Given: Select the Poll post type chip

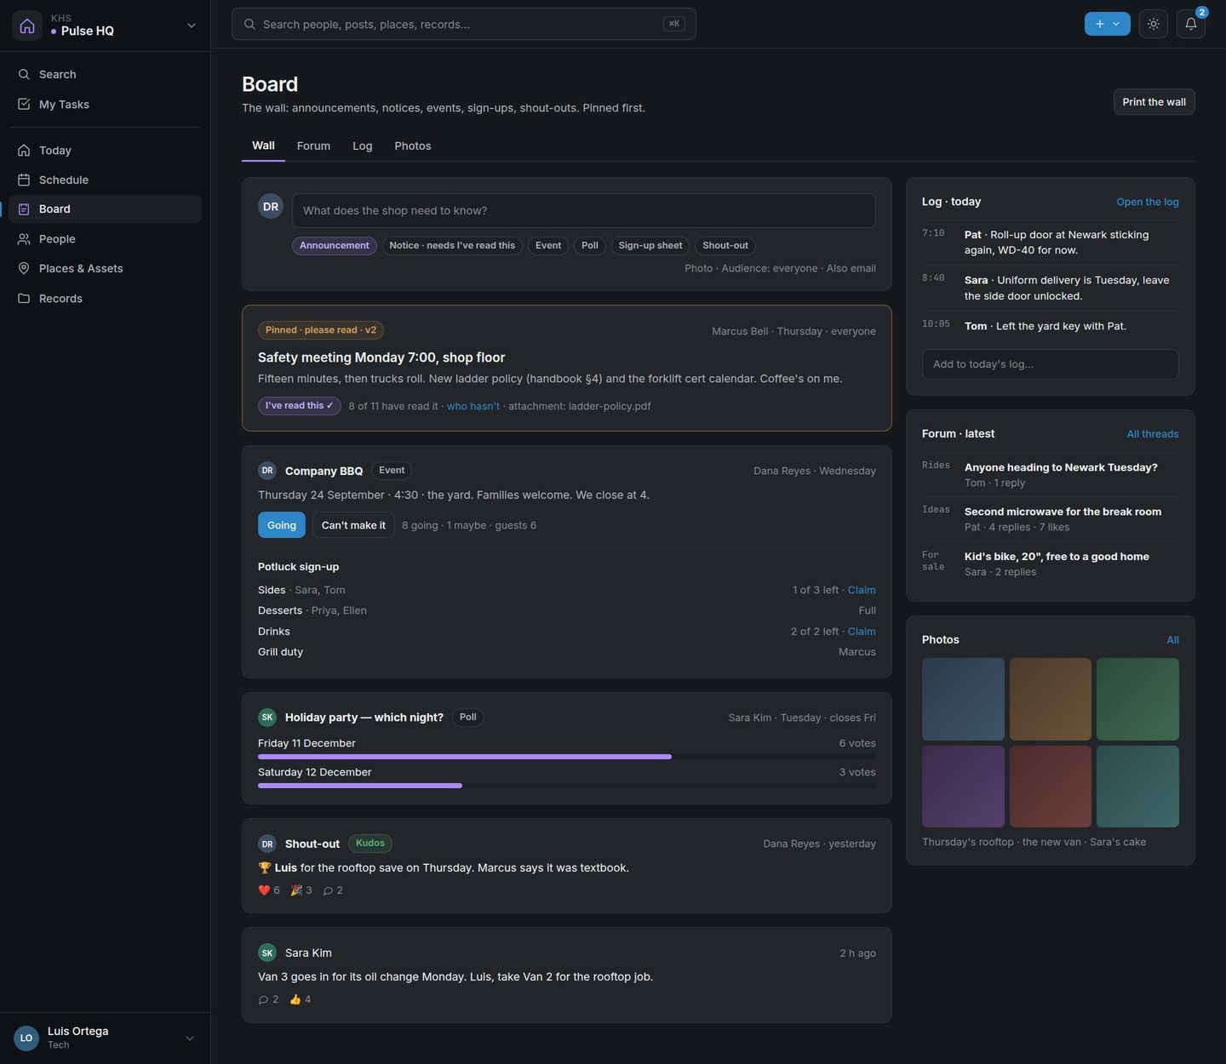Looking at the screenshot, I should [590, 246].
